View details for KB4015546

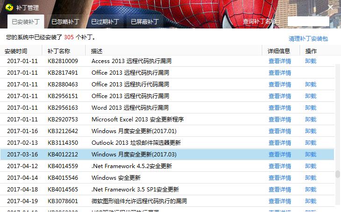coord(280,177)
